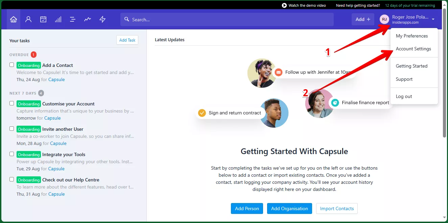This screenshot has width=448, height=223.
Task: Click the play icon for demo video
Action: 284,5
